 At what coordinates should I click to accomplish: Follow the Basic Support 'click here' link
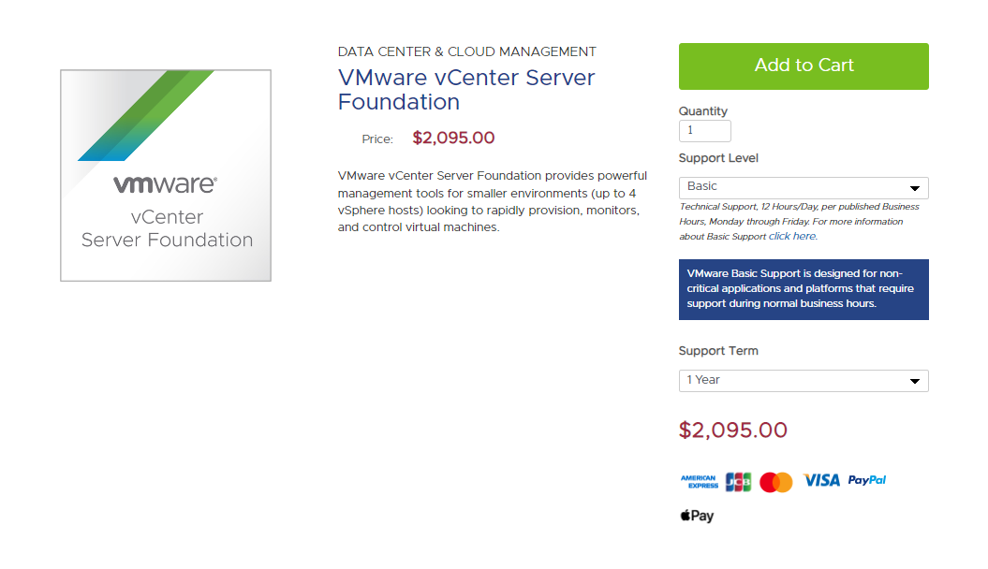click(792, 237)
